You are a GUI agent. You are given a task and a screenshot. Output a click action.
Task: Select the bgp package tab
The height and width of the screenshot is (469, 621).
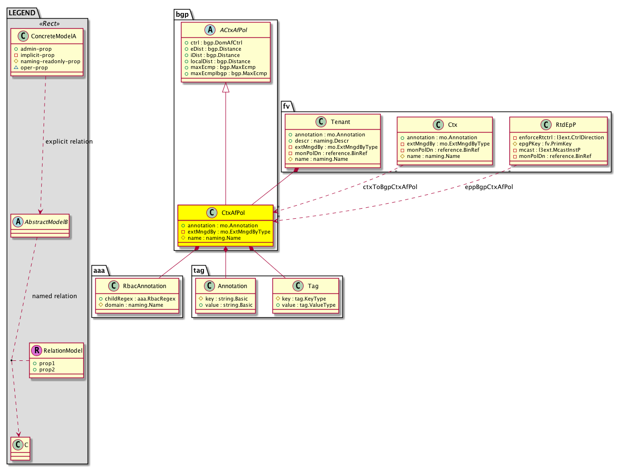click(x=182, y=14)
